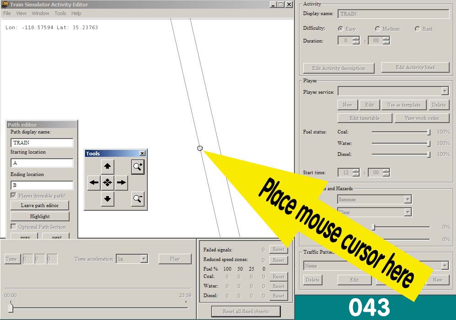Viewport: 456px width, 320px height.
Task: Center view with the four-arrow tool
Action: coord(107,182)
